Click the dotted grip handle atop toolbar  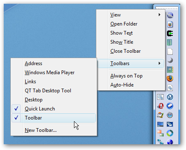[167, 8]
